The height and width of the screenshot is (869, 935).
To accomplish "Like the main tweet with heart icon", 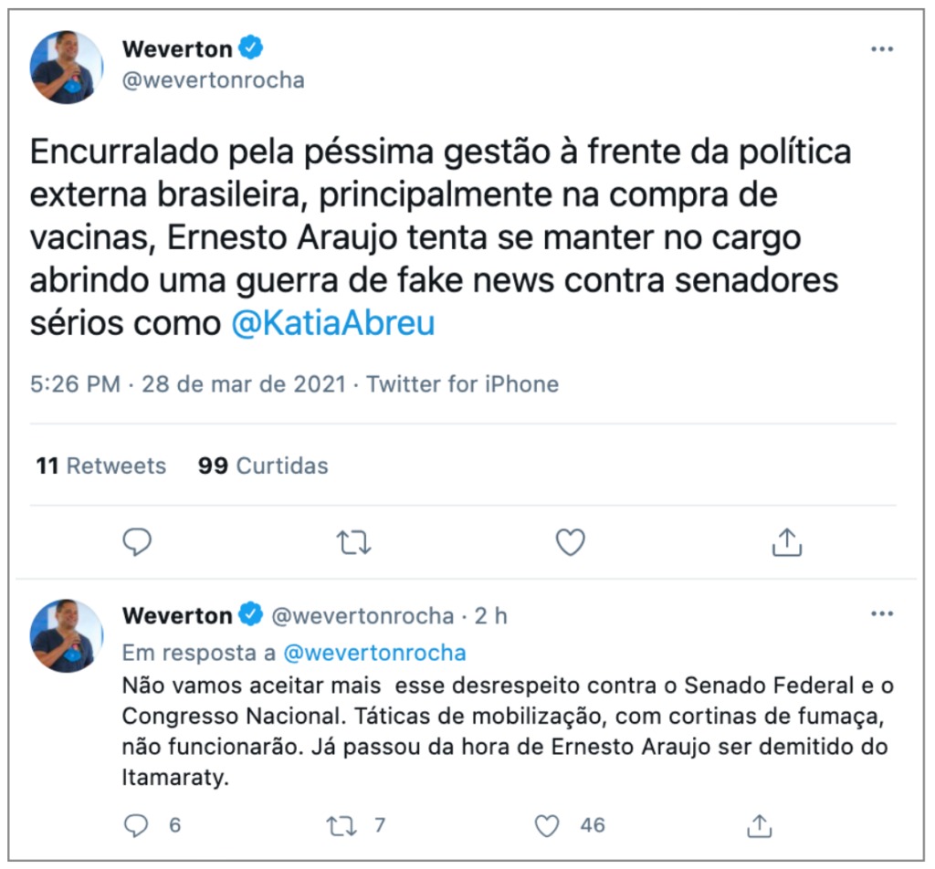I will coord(570,543).
